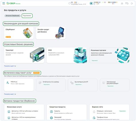Open the messages chat icon in header
Image resolution: width=136 pixels, height=121 pixels.
pos(127,3)
